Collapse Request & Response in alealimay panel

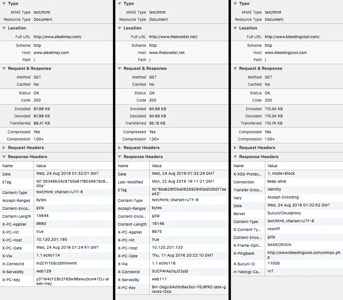pyautogui.click(x=4, y=68)
